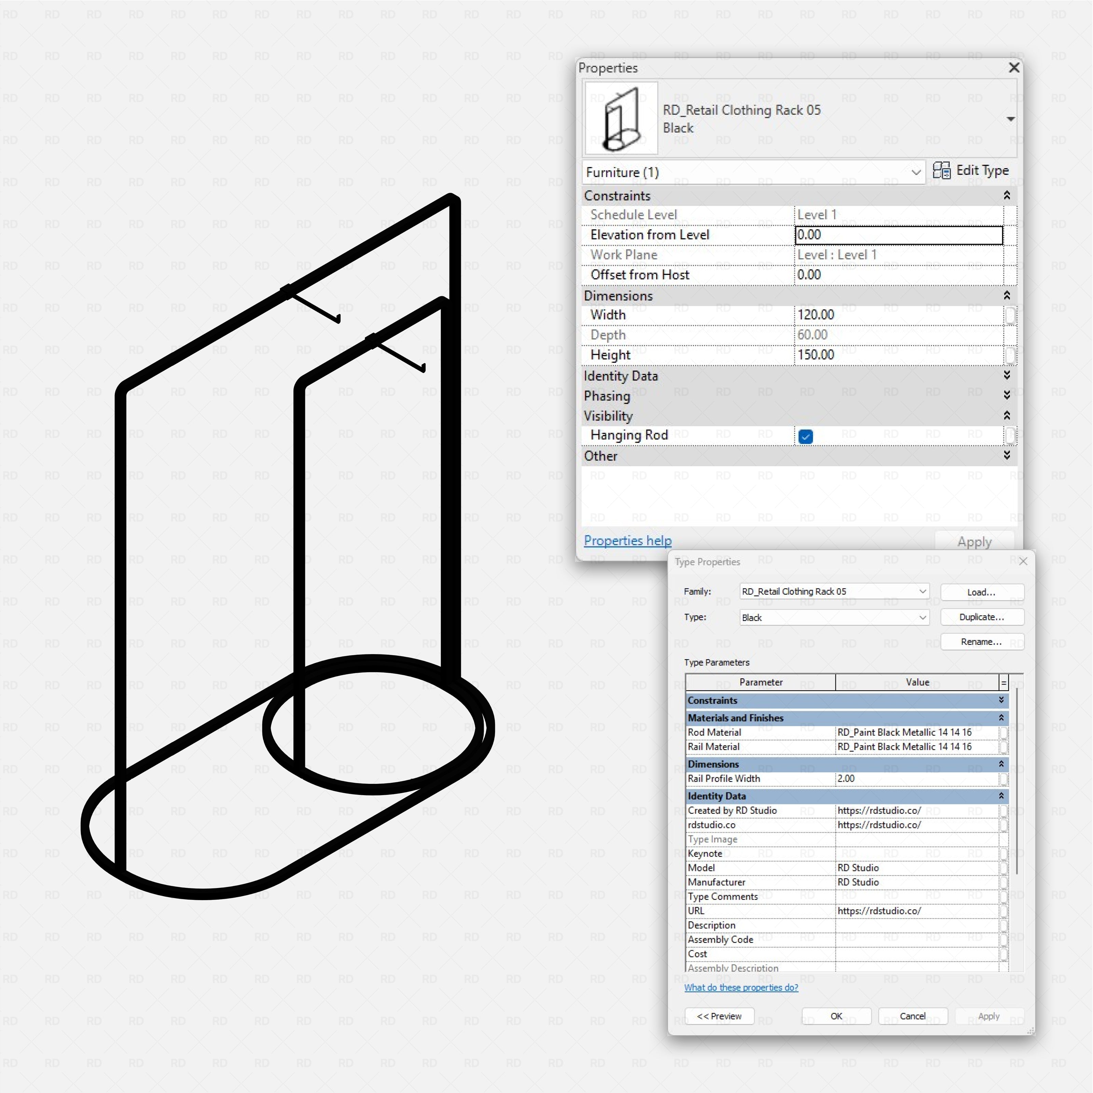This screenshot has height=1093, width=1093.
Task: Collapse Dimensions group in Type Parameters
Action: click(x=1001, y=764)
